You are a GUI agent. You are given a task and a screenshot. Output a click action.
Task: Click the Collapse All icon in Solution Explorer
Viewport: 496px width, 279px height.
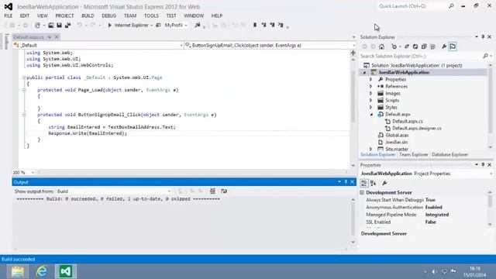point(424,46)
